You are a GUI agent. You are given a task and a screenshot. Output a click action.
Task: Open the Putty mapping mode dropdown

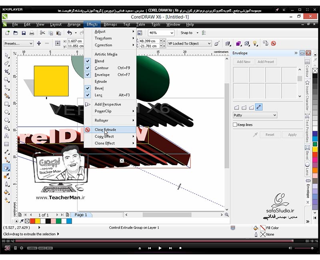[255, 115]
